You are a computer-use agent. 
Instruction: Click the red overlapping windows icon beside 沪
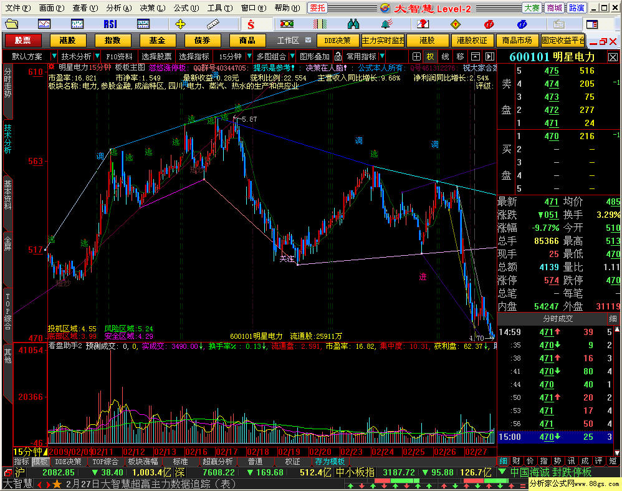[7, 473]
